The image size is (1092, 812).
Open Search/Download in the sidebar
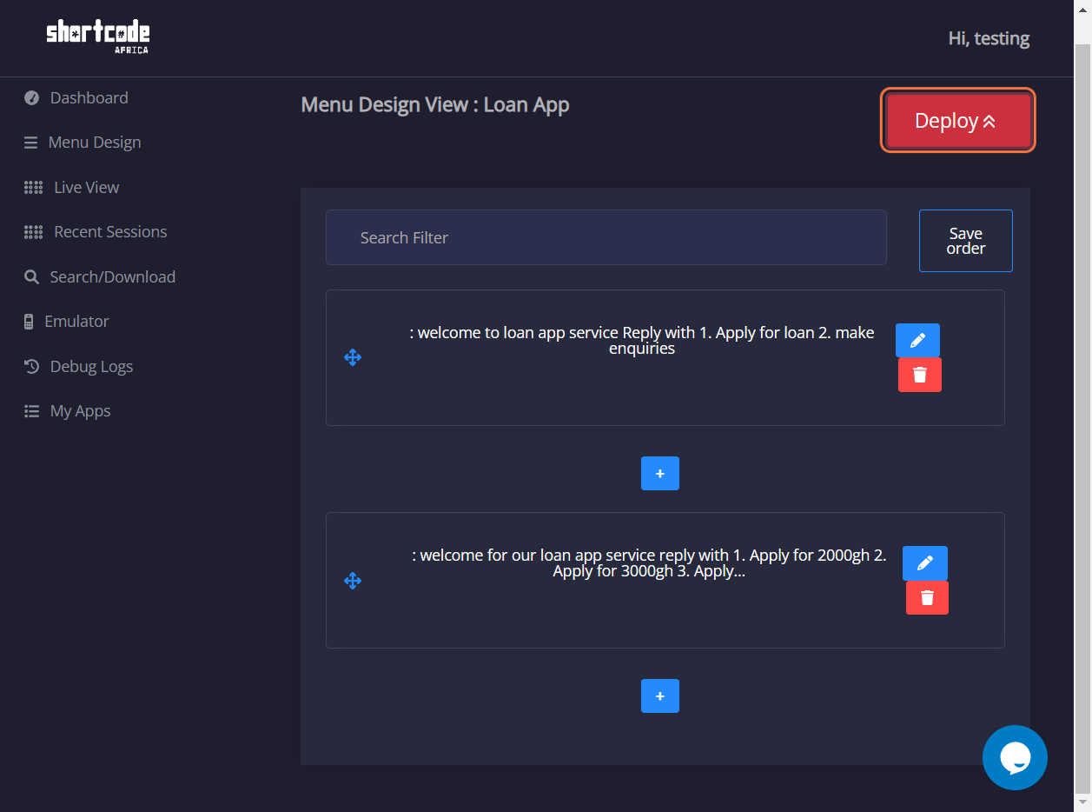pos(113,276)
